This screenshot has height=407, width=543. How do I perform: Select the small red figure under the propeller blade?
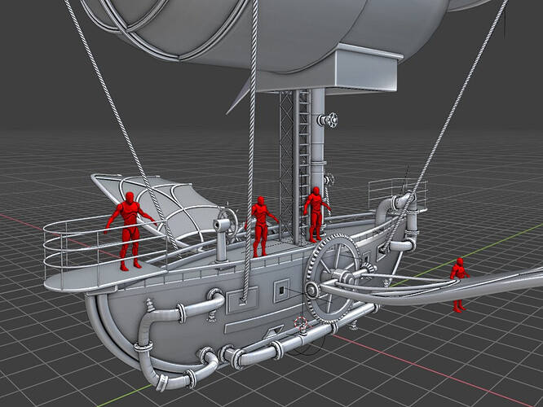(x=459, y=285)
